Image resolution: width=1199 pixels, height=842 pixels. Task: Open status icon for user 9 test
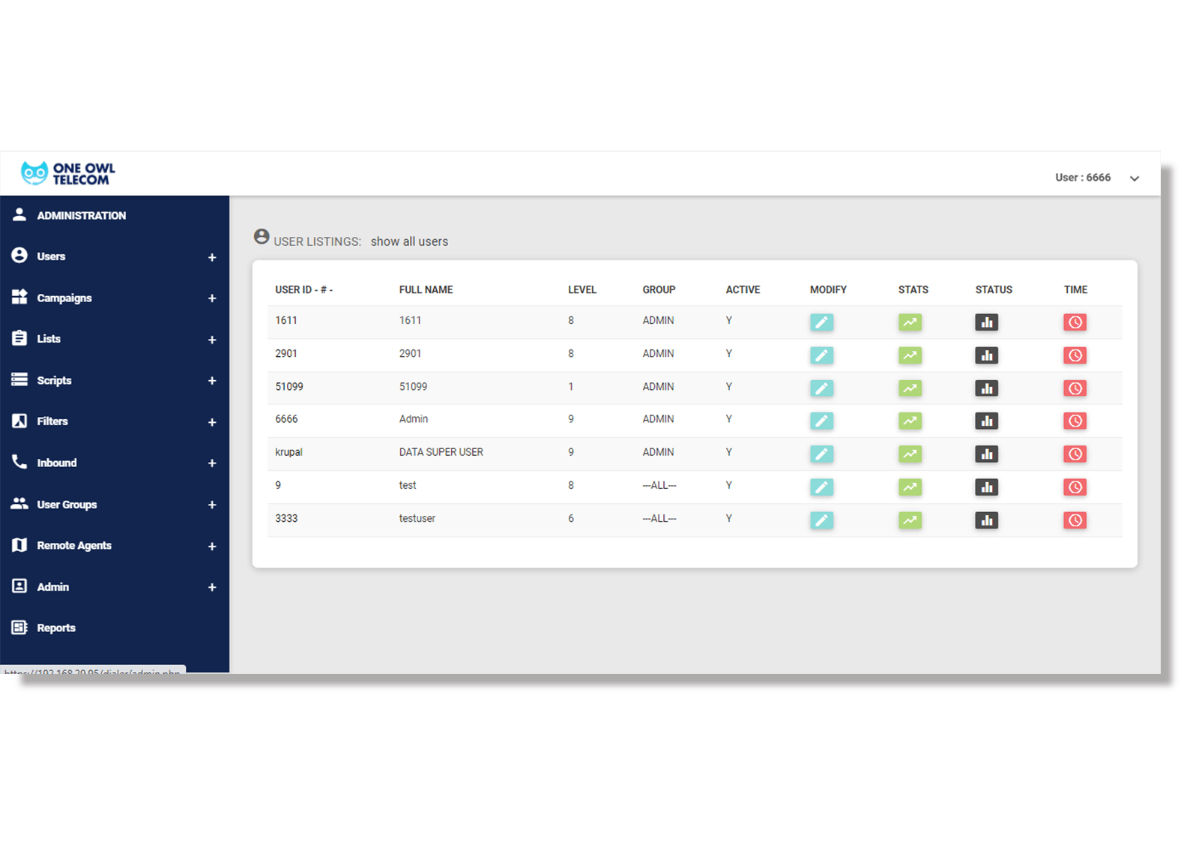(x=986, y=487)
